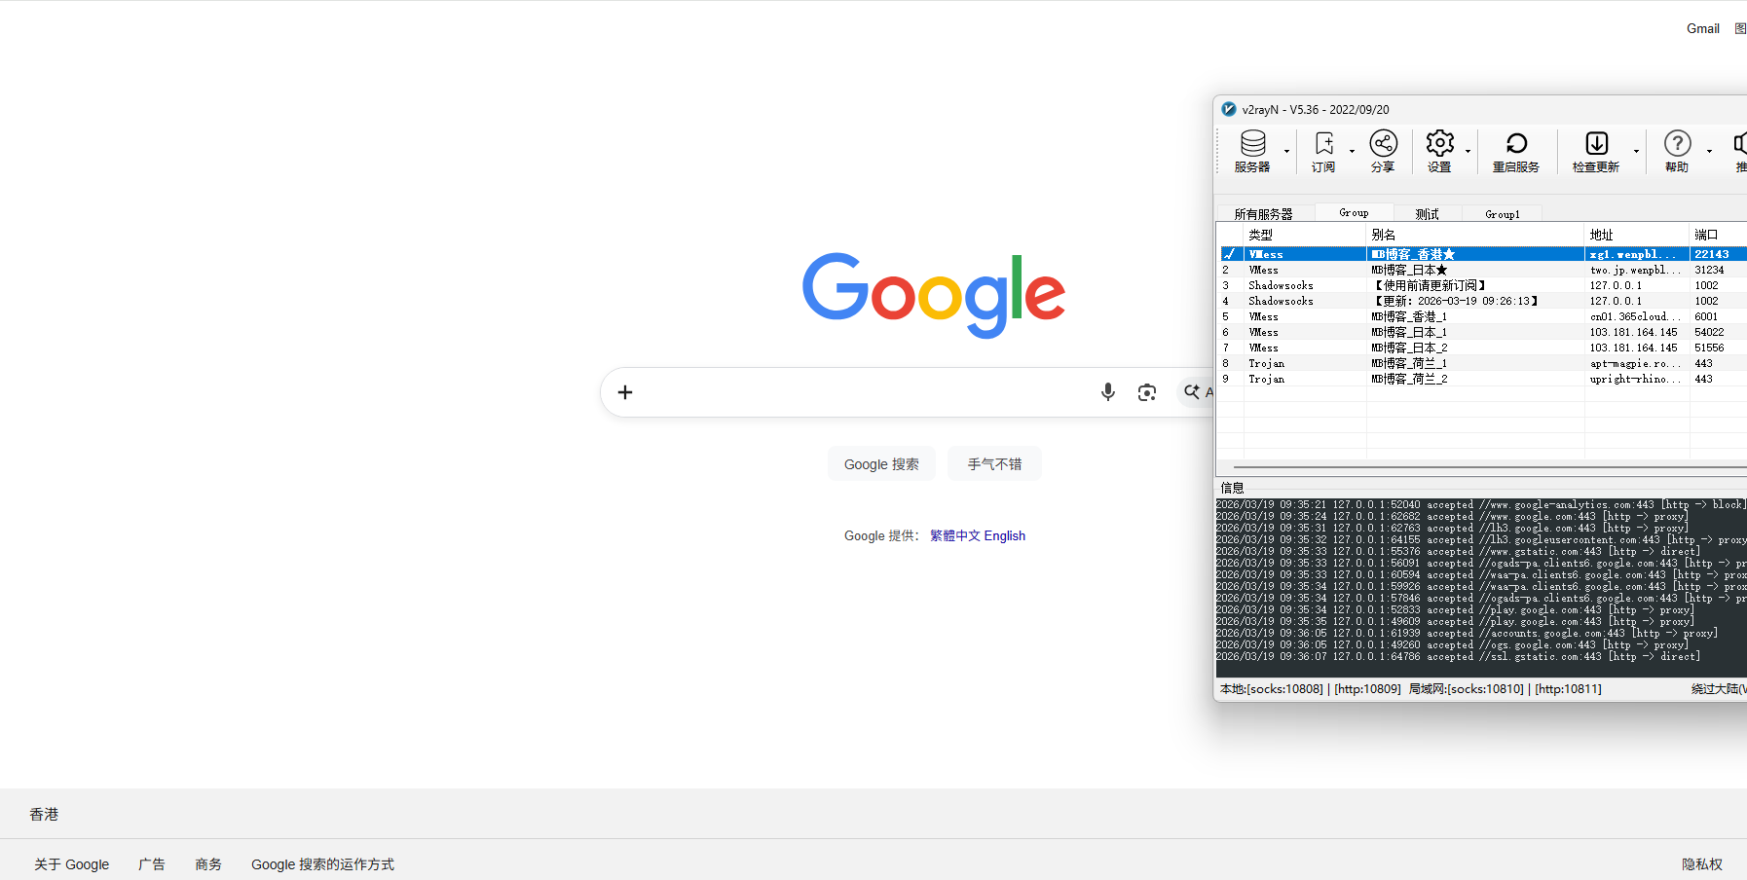Screen dimensions: 1747x880
Task: Open Google search by image camera icon
Action: [1147, 392]
